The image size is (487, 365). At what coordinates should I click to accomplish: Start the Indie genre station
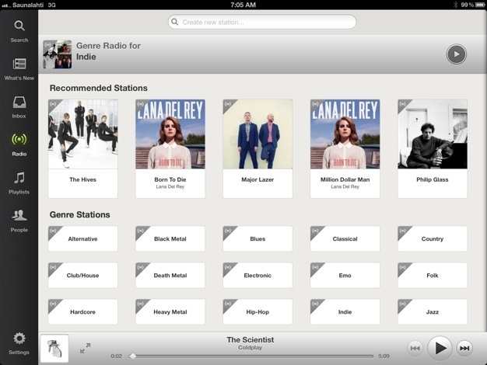tap(345, 312)
